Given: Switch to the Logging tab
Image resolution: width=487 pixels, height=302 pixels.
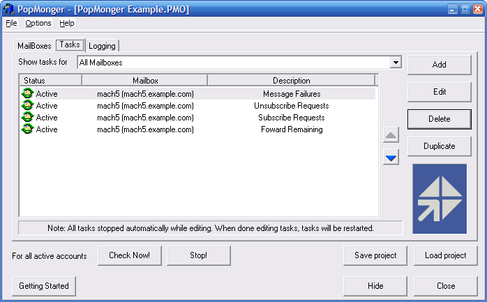Looking at the screenshot, I should point(102,46).
